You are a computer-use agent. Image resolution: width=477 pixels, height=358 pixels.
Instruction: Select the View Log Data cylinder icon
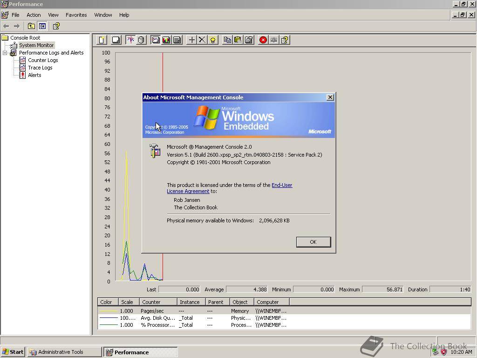click(x=141, y=40)
